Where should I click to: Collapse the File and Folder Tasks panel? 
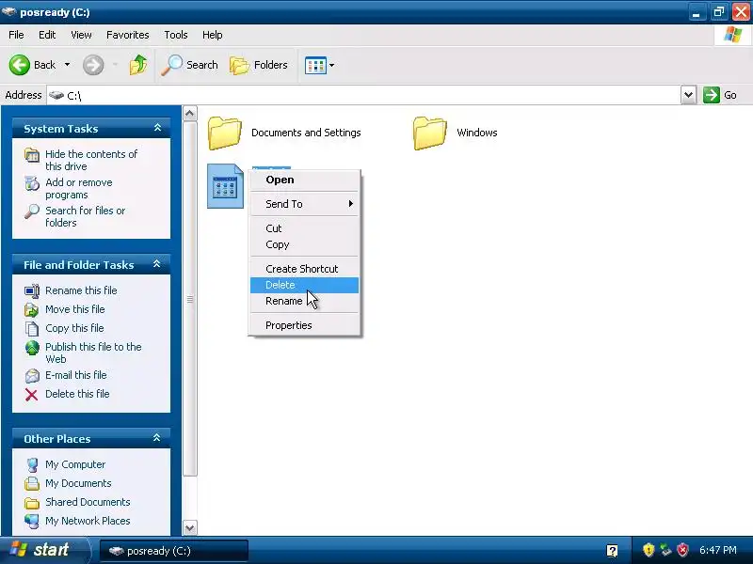(x=157, y=264)
